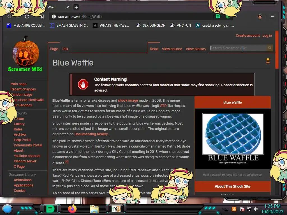Switch to the Page tab
This screenshot has height=215, width=287.
click(54, 49)
